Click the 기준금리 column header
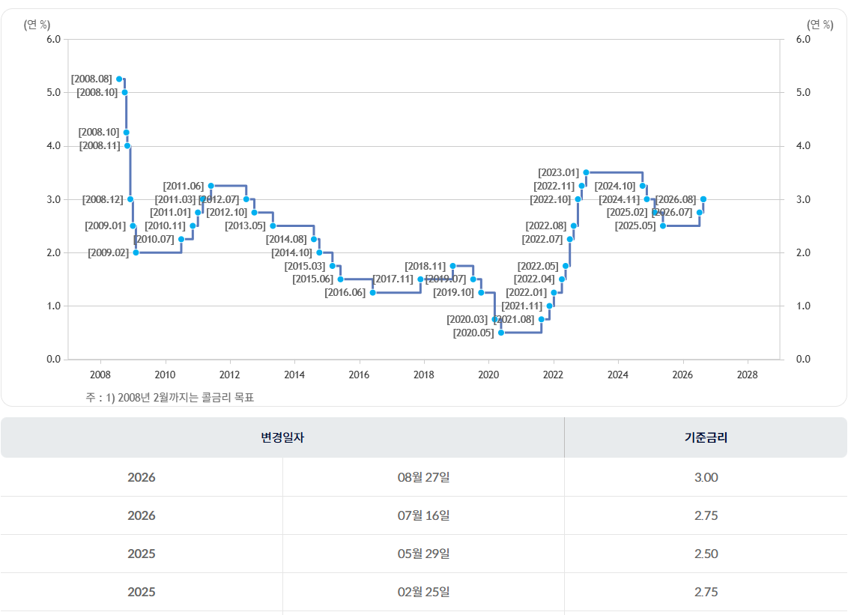Screen dimensions: 851x615 706,437
